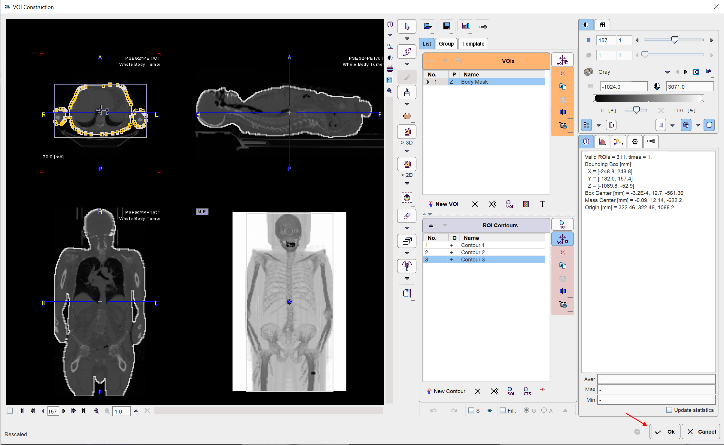
Task: Click the M marker icon in side strip
Action: pyautogui.click(x=390, y=80)
